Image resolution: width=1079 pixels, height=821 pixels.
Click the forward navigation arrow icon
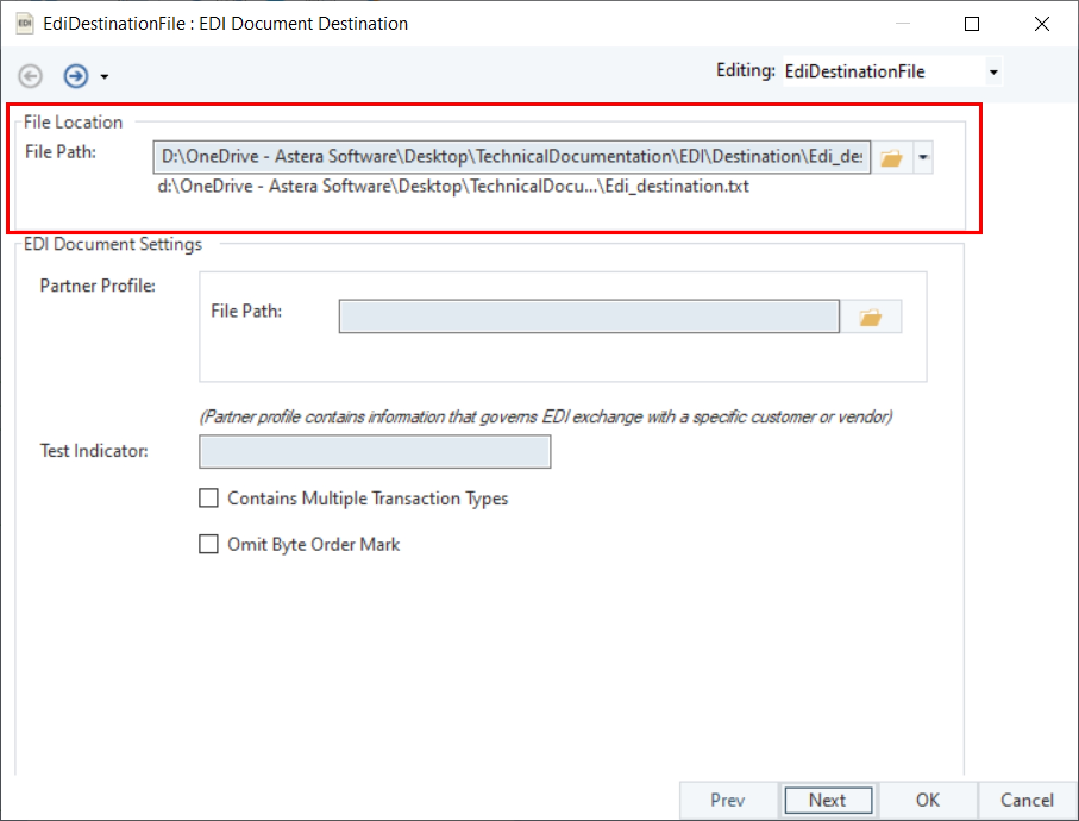(76, 76)
